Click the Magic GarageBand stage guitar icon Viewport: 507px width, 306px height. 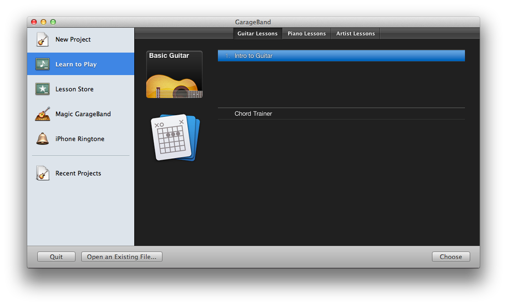[43, 114]
